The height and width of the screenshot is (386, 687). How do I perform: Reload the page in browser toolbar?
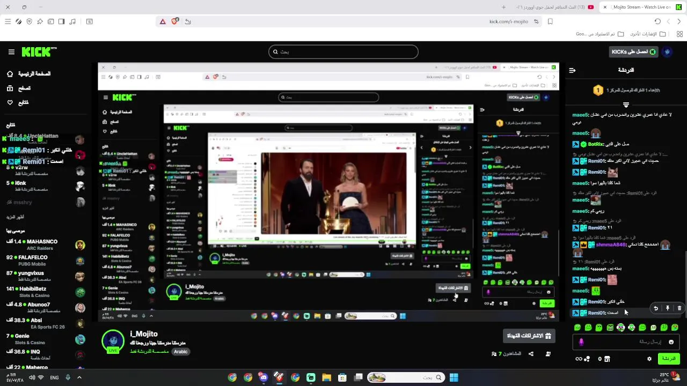tap(657, 21)
